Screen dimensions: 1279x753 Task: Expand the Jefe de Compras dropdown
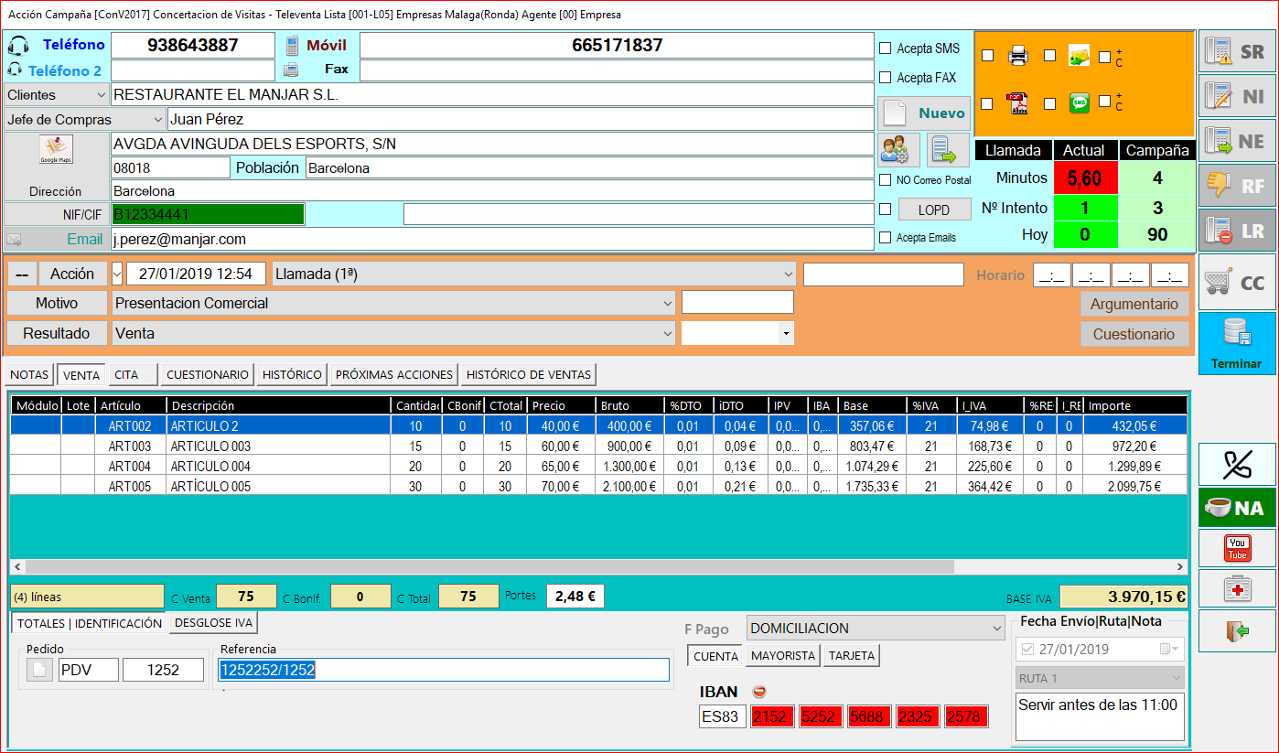[157, 120]
